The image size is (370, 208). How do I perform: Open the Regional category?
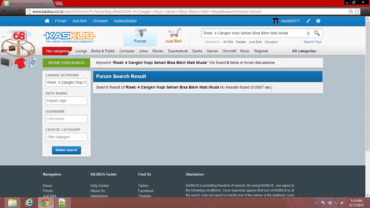coord(261,51)
